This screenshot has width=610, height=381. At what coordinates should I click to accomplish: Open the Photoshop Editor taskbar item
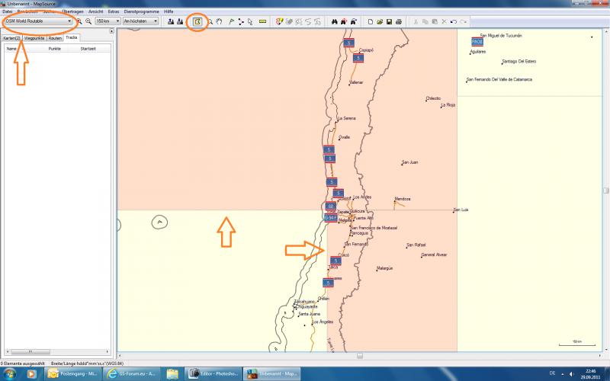(x=214, y=374)
